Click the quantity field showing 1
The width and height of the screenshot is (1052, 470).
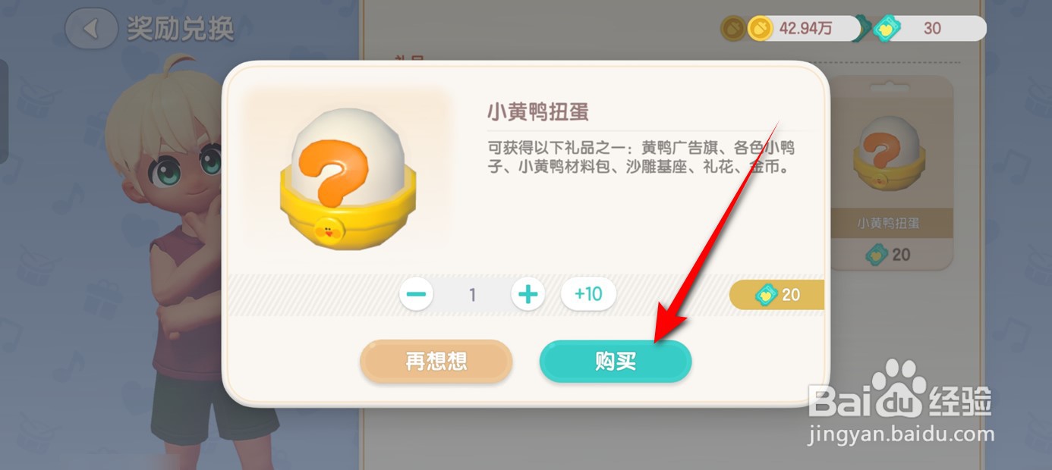point(472,294)
